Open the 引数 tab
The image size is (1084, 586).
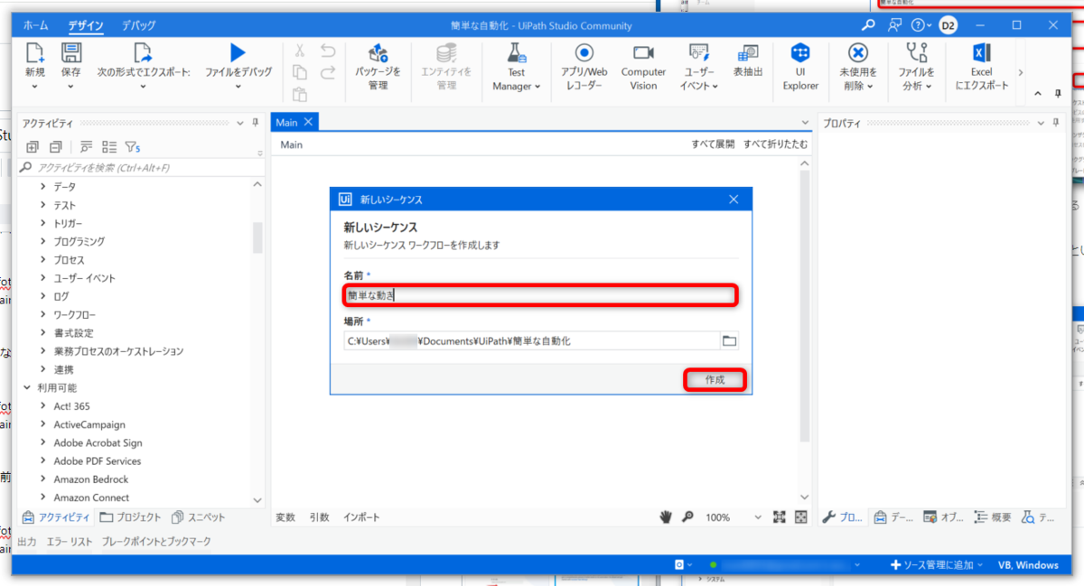coord(319,517)
